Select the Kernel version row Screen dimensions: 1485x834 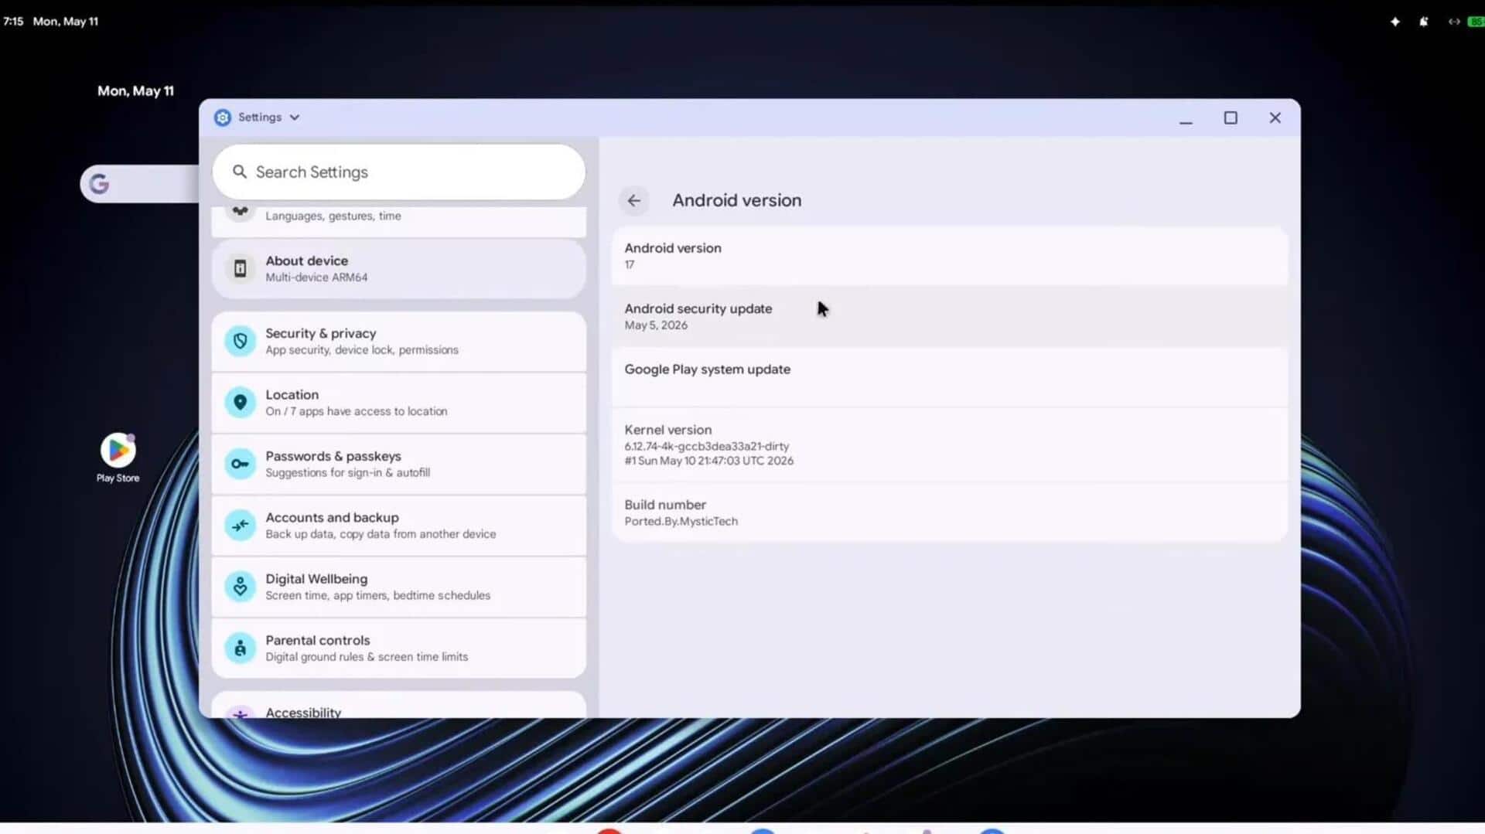tap(950, 445)
